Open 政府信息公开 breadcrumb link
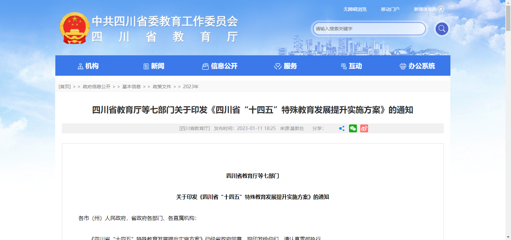The image size is (511, 240). pos(96,87)
